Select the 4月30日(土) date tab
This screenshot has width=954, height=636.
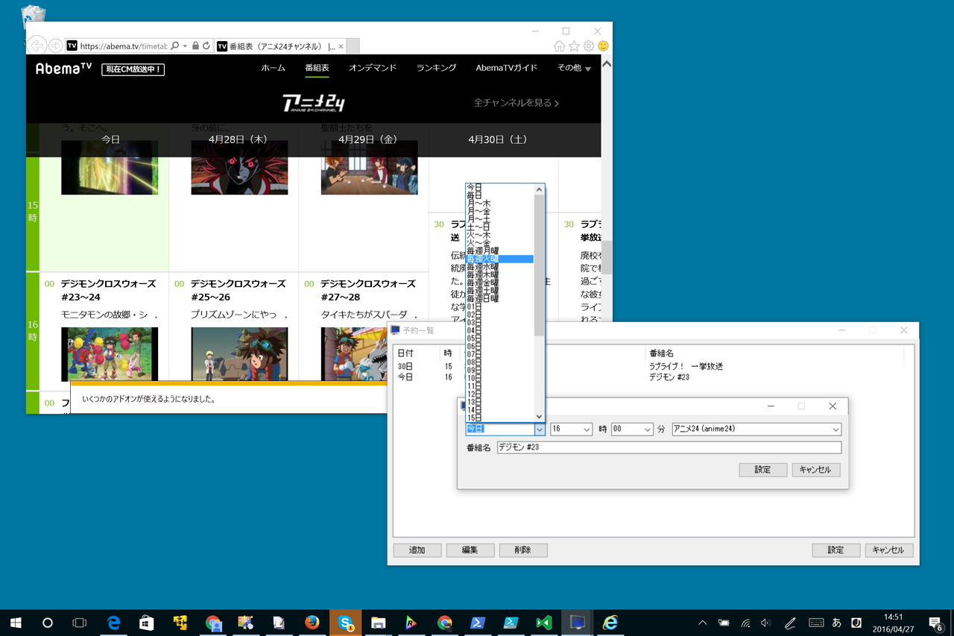498,139
